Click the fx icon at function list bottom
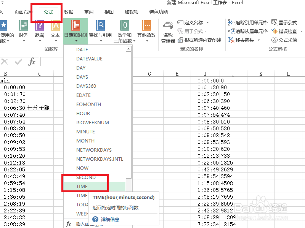The height and width of the screenshot is (228, 305). [69, 224]
